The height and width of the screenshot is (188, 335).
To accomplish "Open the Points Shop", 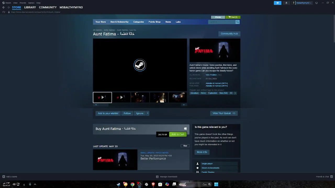I will [x=154, y=22].
